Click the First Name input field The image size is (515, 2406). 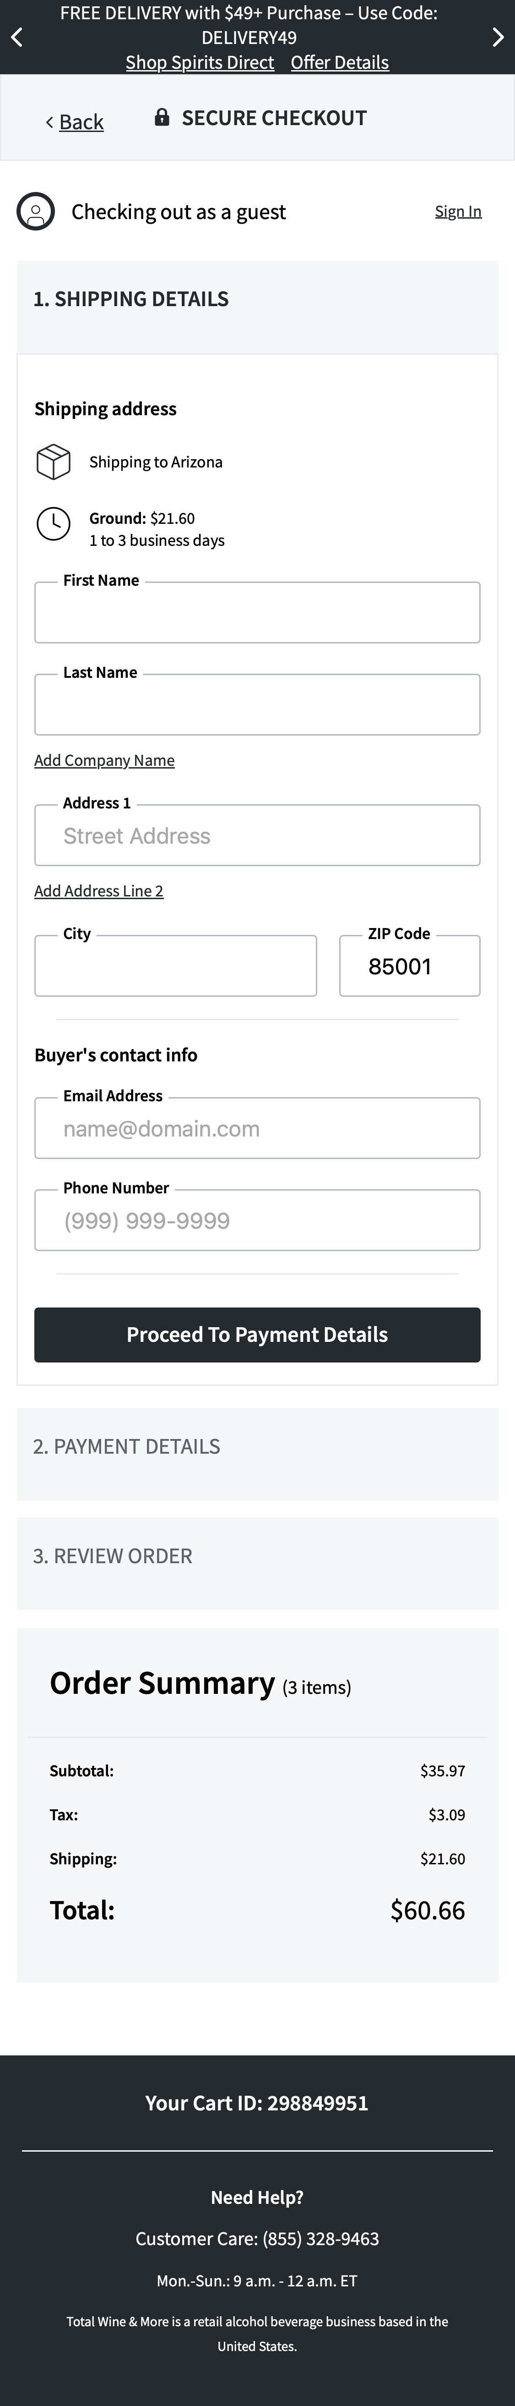(256, 612)
